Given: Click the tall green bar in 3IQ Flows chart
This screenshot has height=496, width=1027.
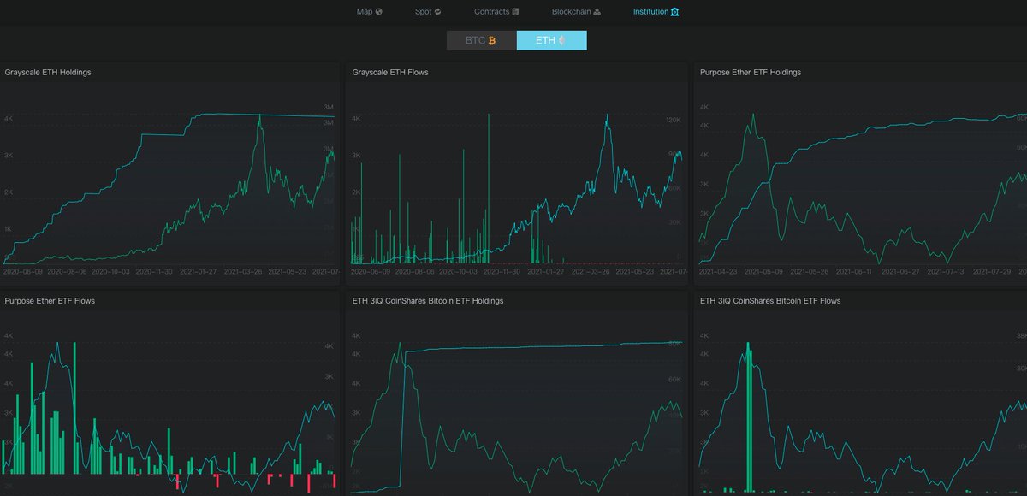Looking at the screenshot, I should (749, 417).
